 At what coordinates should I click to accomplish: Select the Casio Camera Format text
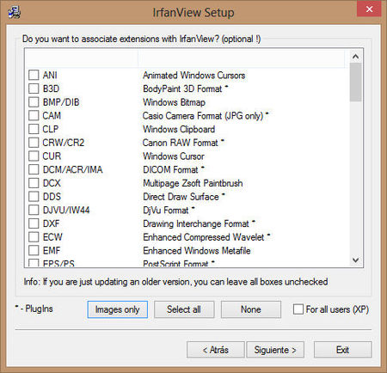pyautogui.click(x=206, y=116)
